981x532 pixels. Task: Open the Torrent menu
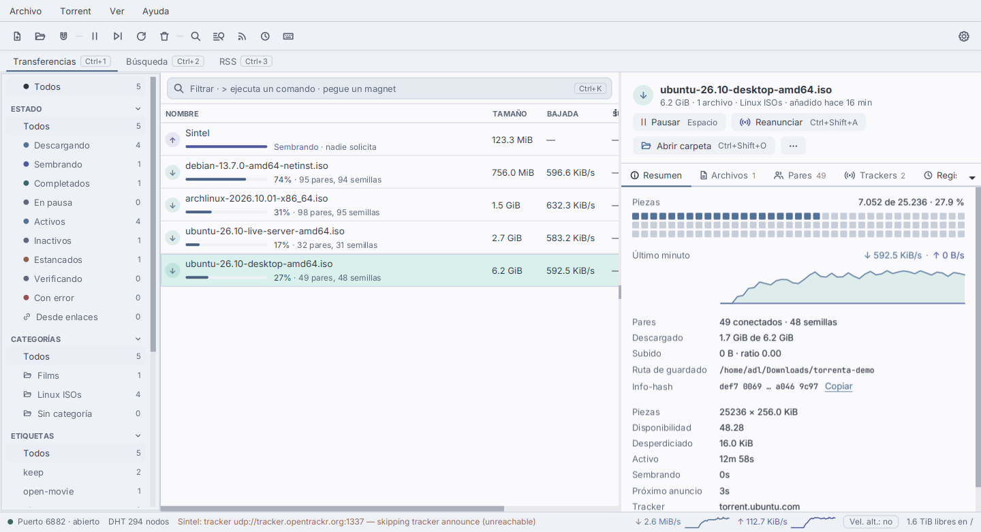click(76, 11)
